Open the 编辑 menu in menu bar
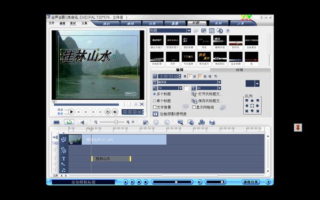The width and height of the screenshot is (320, 200). click(x=62, y=23)
